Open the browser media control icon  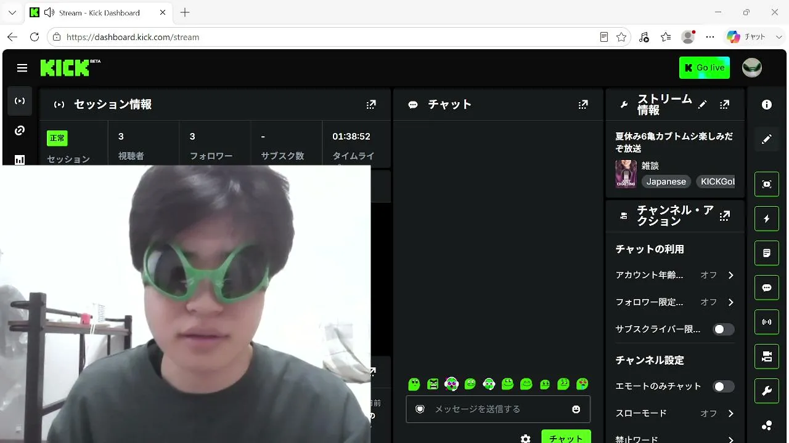click(x=644, y=37)
